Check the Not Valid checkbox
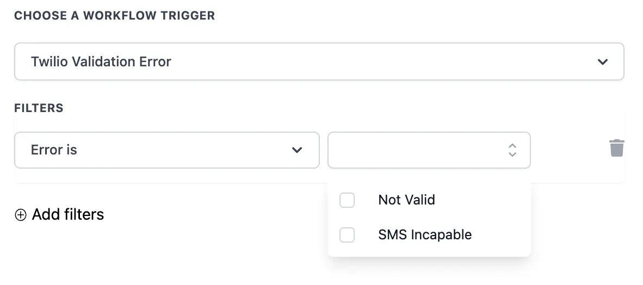The image size is (643, 285). click(347, 200)
